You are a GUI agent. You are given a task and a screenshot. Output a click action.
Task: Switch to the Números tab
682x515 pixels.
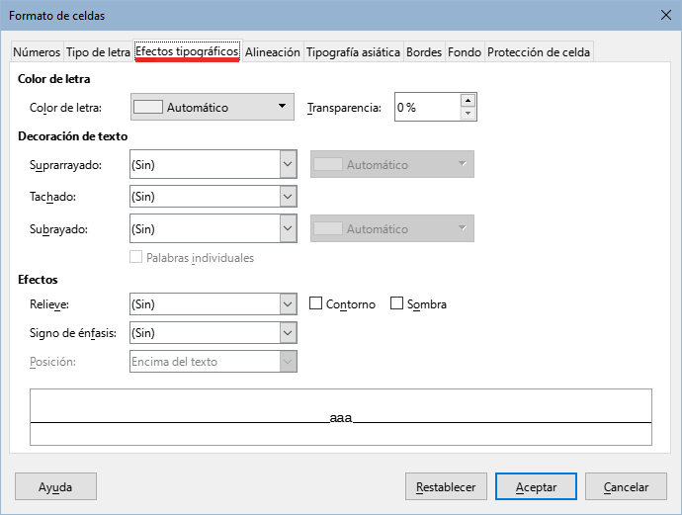pos(37,52)
